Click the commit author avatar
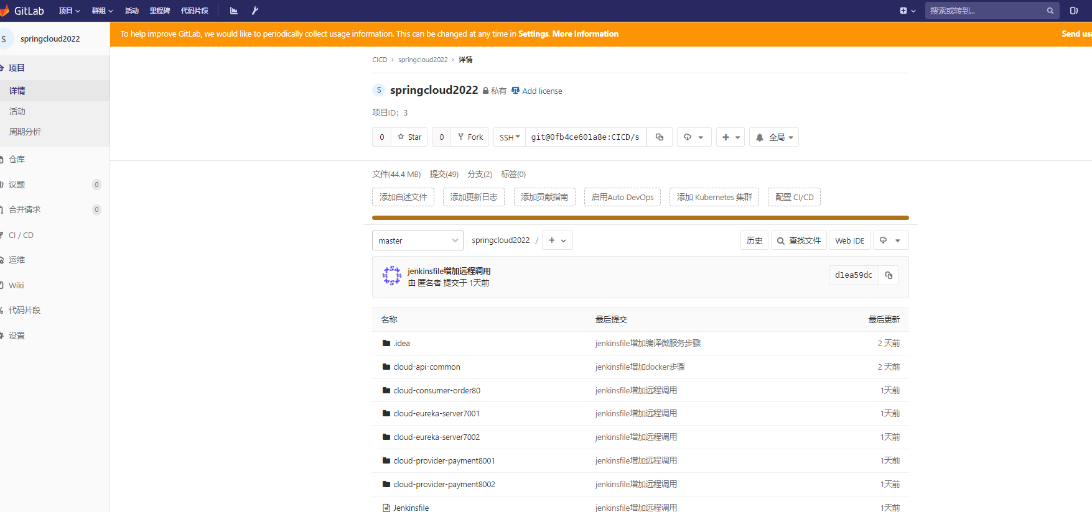 click(x=392, y=275)
